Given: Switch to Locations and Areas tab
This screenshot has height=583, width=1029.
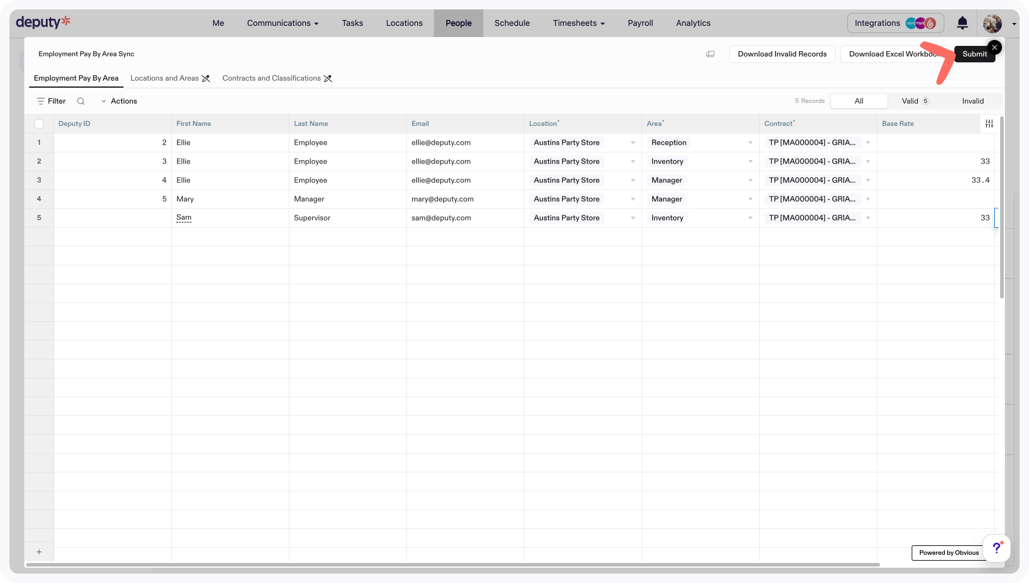Looking at the screenshot, I should (165, 78).
